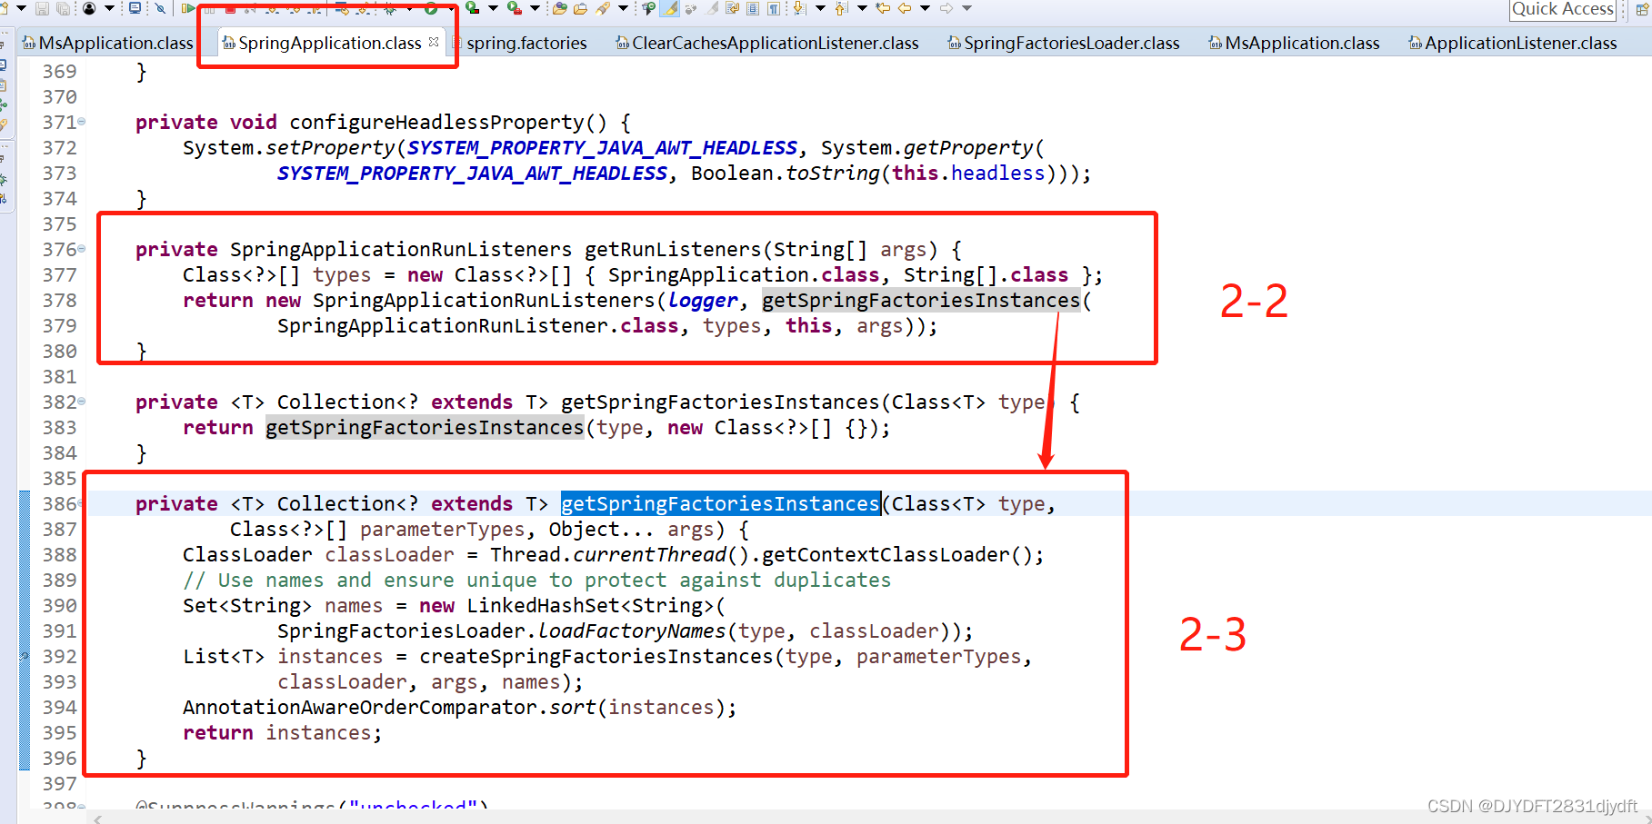Start debugging with the bug icon
Screen dimensions: 1652x824
[x=390, y=10]
